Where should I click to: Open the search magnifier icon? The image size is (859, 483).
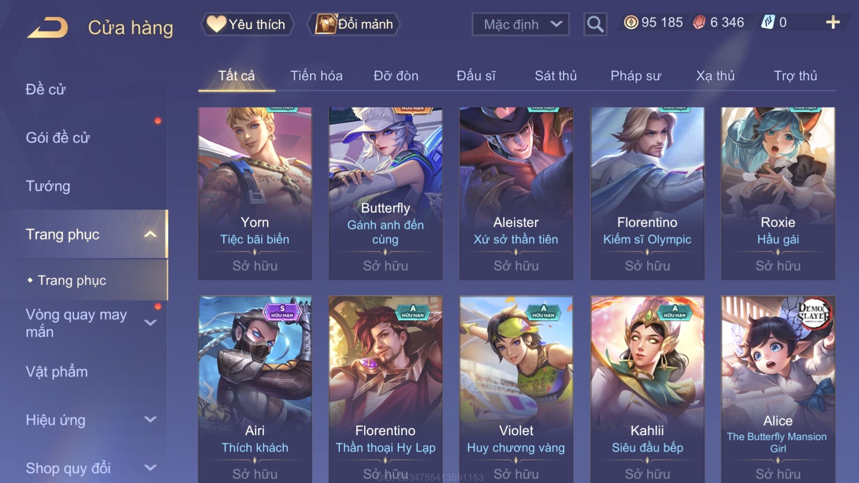(595, 24)
